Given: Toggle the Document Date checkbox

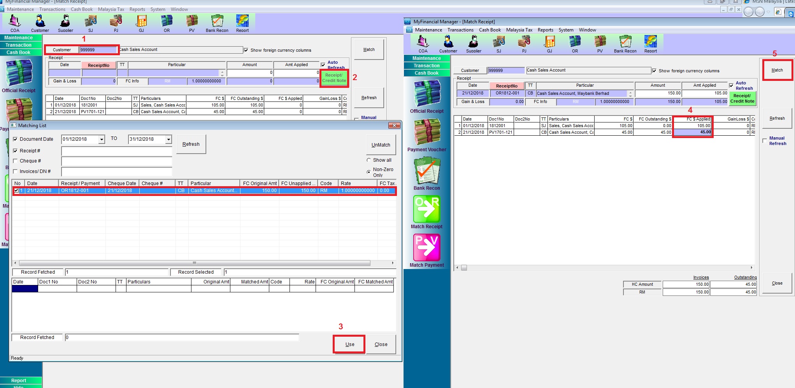Looking at the screenshot, I should [16, 139].
